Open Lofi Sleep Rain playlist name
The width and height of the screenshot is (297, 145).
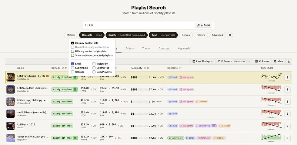click(x=33, y=88)
